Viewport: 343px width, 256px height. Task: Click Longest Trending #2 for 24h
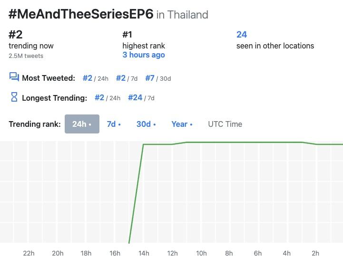coord(99,98)
